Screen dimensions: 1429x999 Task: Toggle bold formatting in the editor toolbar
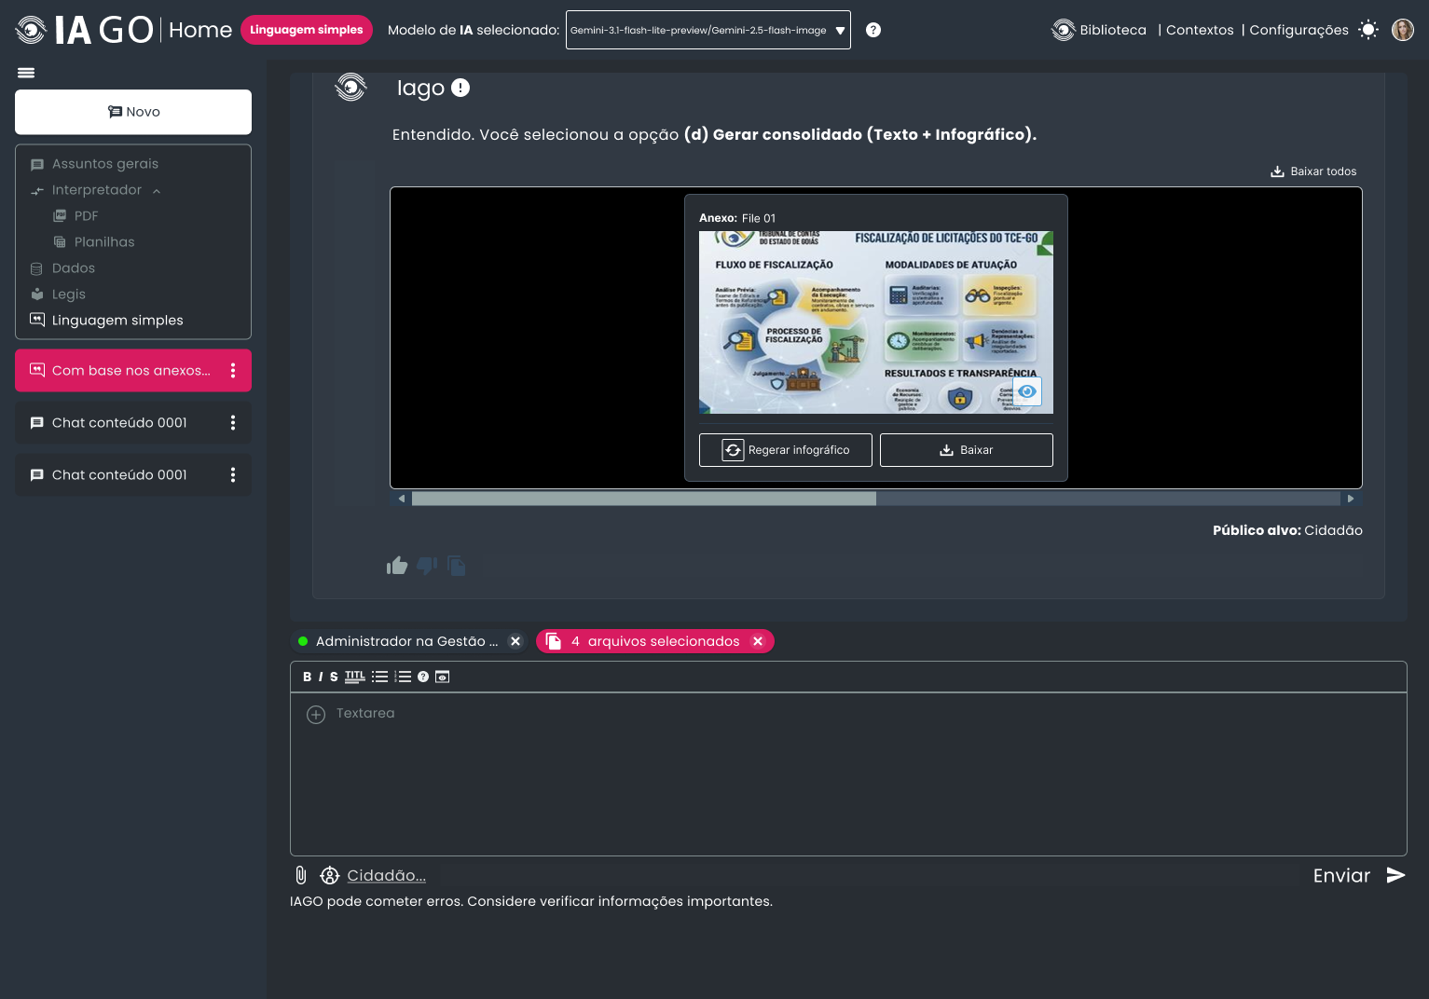(x=307, y=677)
